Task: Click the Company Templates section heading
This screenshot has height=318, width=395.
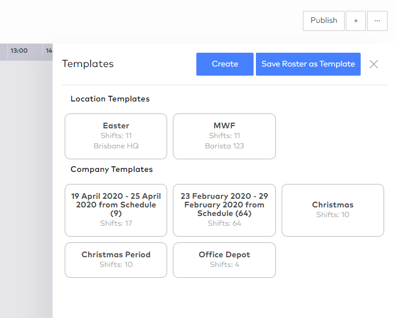Action: coord(112,170)
